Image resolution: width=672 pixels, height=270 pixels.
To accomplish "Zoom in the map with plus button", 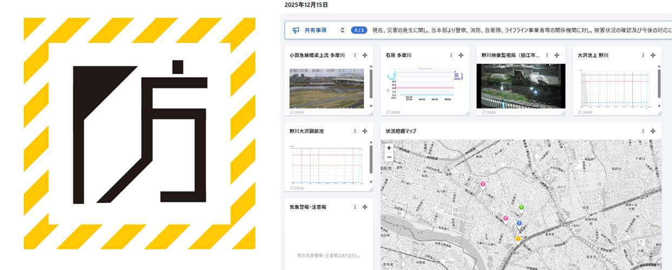I will click(x=389, y=148).
